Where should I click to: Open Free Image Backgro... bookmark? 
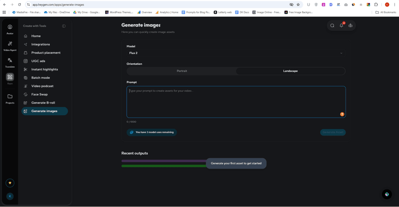(298, 12)
